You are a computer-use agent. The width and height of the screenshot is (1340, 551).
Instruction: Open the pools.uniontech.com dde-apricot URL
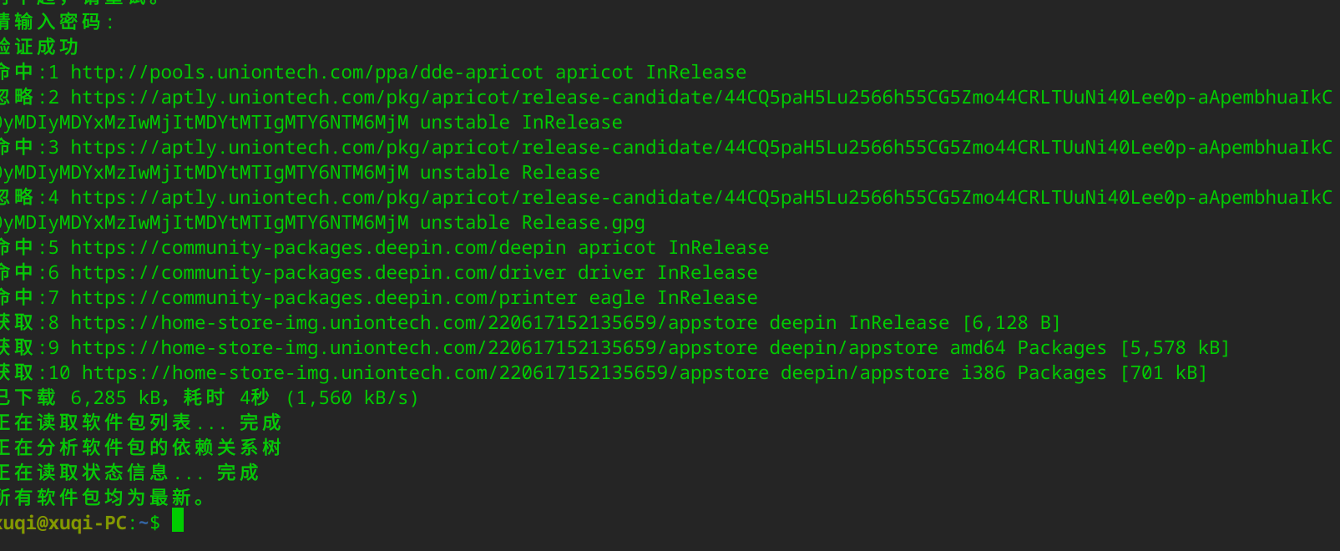click(306, 73)
